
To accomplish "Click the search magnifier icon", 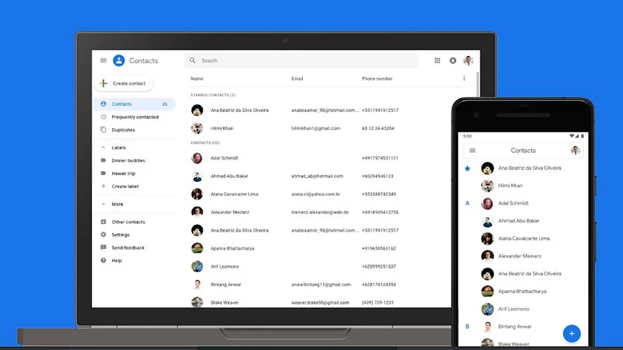I will tap(192, 61).
